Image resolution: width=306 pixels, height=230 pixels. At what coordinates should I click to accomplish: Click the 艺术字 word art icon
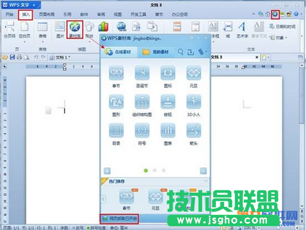click(x=242, y=30)
